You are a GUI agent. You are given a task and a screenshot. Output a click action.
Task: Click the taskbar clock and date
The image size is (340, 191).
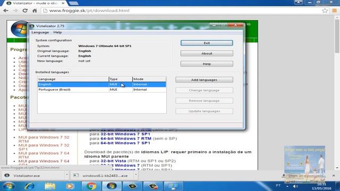pos(321,186)
